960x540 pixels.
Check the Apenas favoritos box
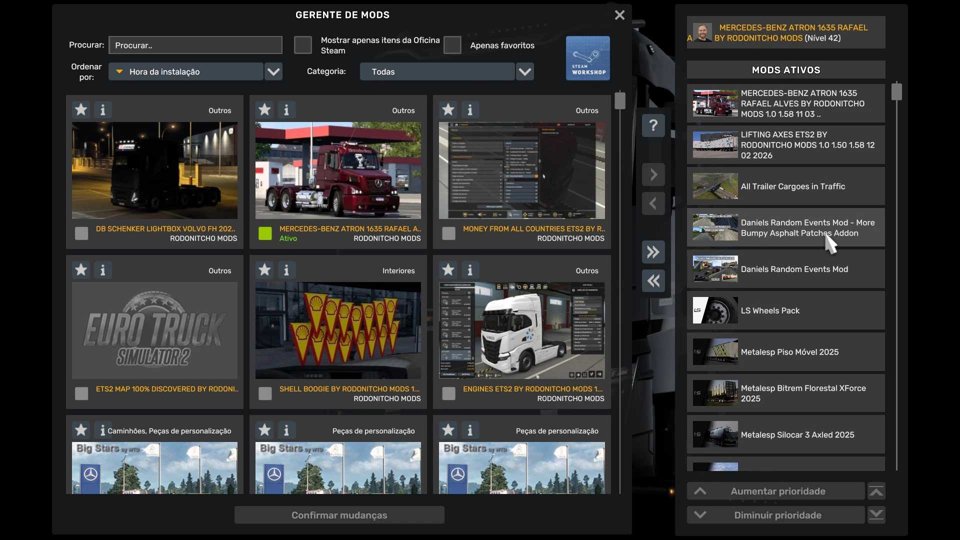[x=452, y=45]
